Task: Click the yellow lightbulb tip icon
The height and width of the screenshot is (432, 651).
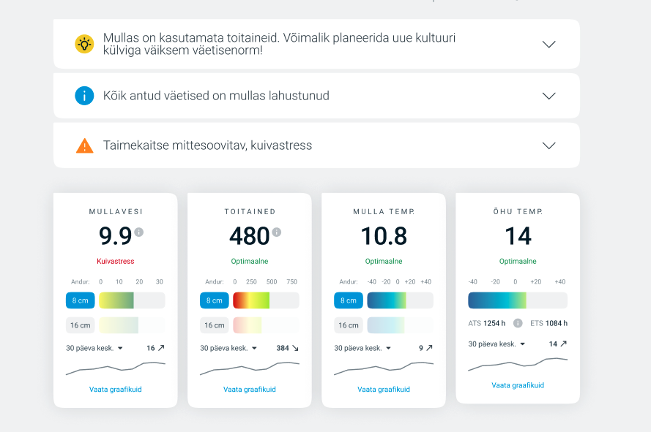Action: tap(84, 44)
